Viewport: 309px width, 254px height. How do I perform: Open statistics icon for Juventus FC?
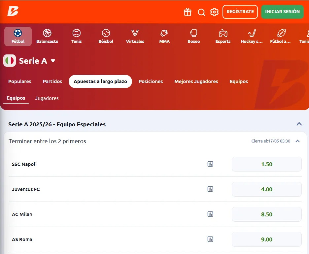[210, 189]
